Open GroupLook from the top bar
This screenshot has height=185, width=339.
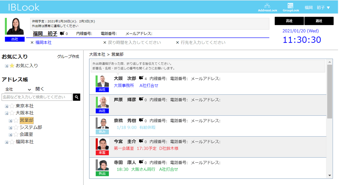(290, 7)
